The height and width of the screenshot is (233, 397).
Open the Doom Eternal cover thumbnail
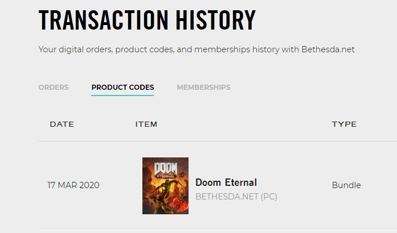coord(165,186)
